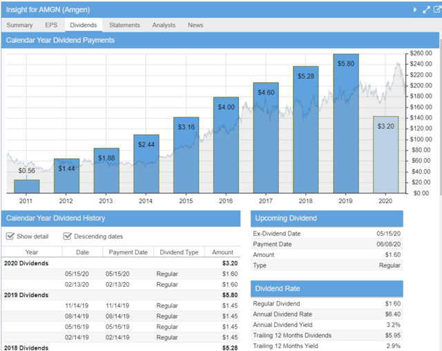442x351 pixels.
Task: Select the 2019 bar labeled $5.80
Action: point(346,124)
